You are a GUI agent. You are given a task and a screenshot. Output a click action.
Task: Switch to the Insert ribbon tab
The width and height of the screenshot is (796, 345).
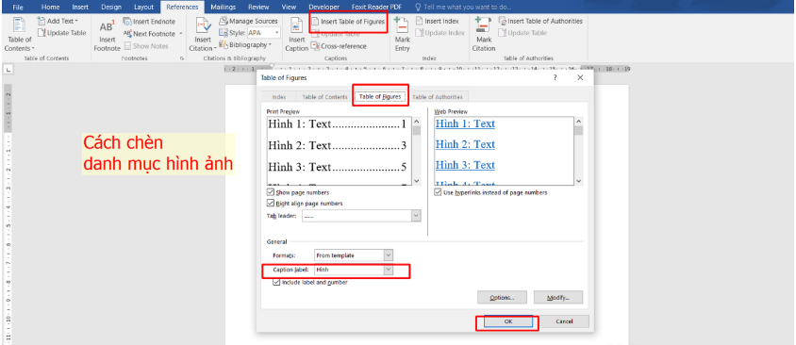[x=80, y=8]
